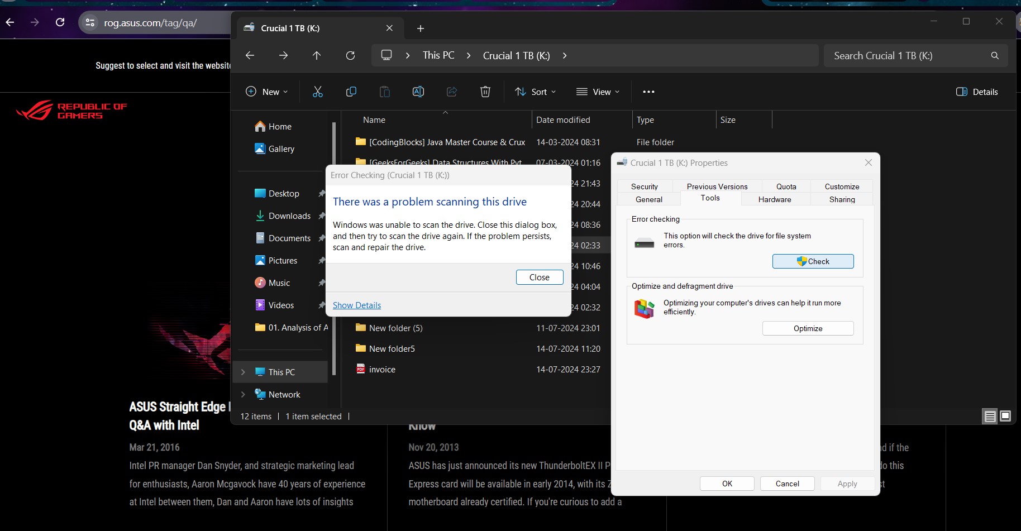Open the View dropdown menu

click(x=598, y=92)
